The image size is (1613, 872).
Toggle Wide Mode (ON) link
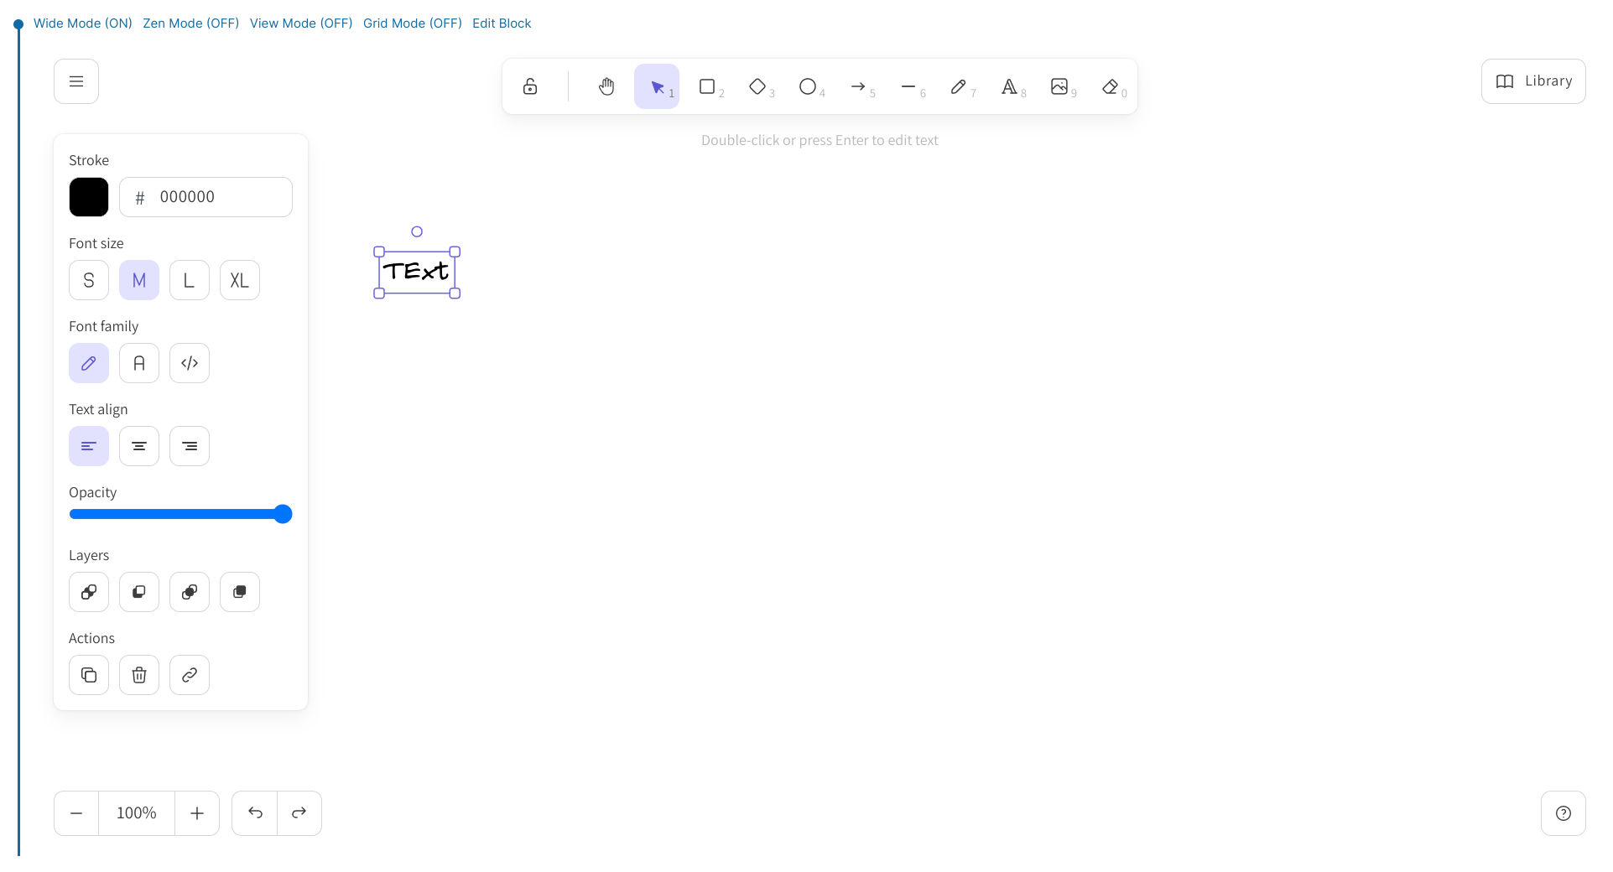[83, 23]
